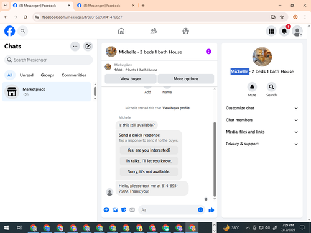The height and width of the screenshot is (233, 311).
Task: Send quick reply 'In talks. I'll let you know.'
Action: 149,161
